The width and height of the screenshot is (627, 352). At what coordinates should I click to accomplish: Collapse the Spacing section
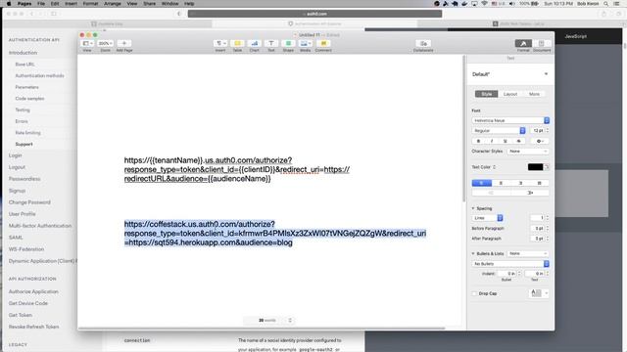pos(473,208)
